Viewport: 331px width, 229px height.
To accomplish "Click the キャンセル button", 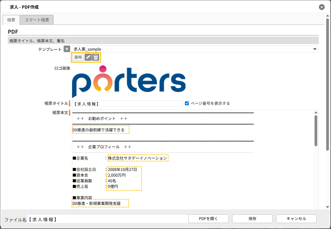I will pyautogui.click(x=296, y=219).
